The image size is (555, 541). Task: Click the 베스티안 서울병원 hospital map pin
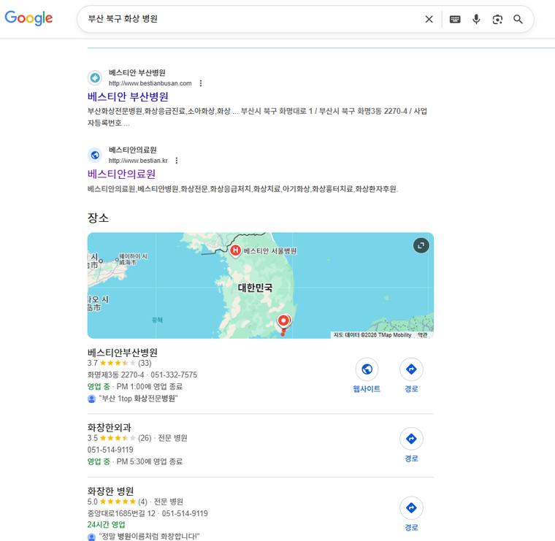[x=235, y=250]
